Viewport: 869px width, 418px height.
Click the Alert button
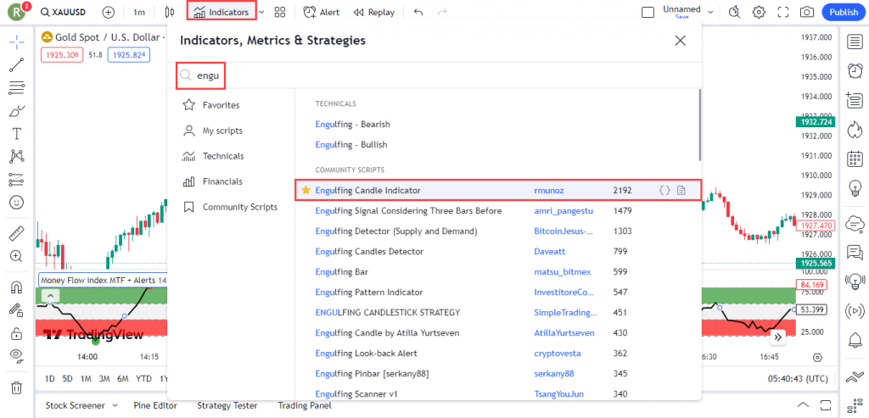click(322, 12)
